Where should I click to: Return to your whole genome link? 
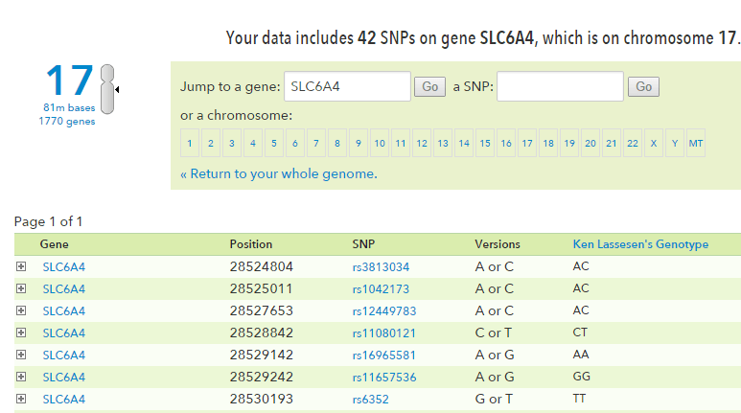(278, 173)
